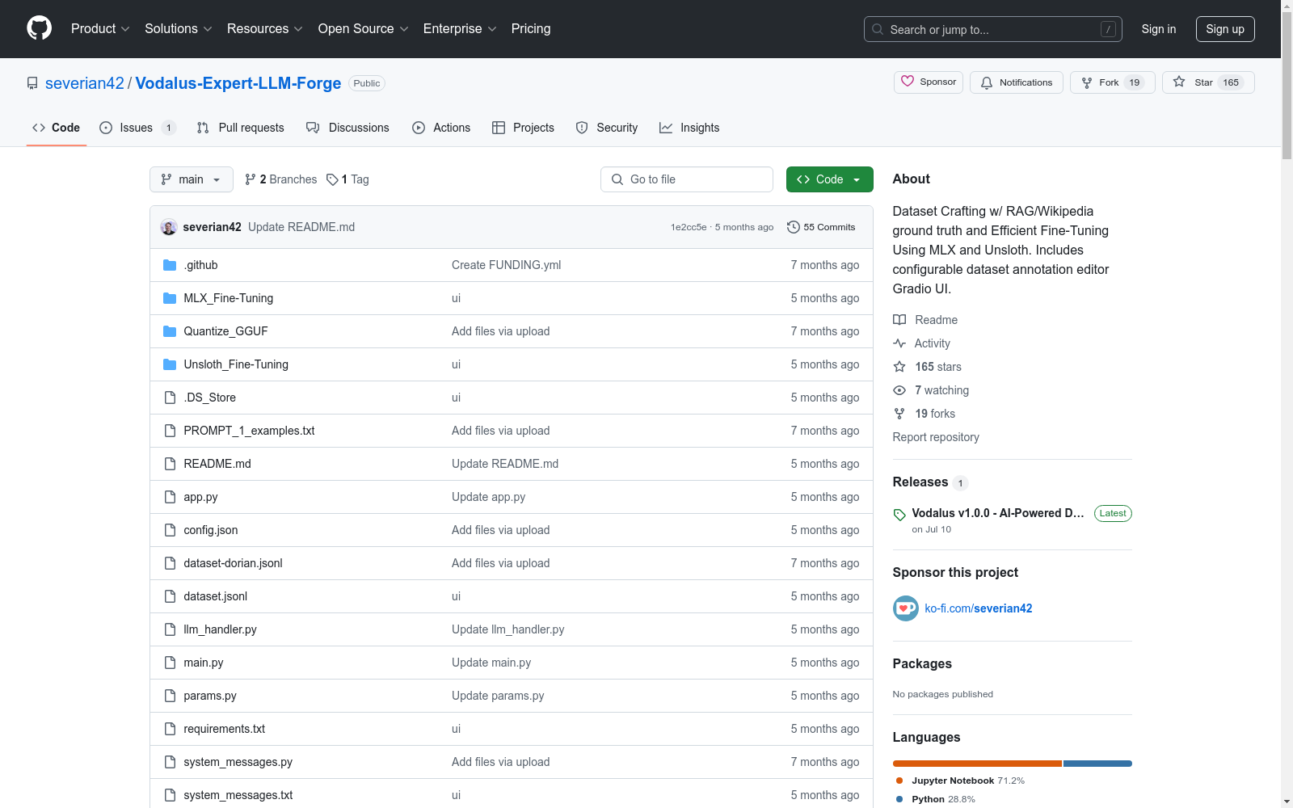Screen dimensions: 1293x808
Task: Click the fork icon beside 19 forks
Action: click(x=899, y=414)
